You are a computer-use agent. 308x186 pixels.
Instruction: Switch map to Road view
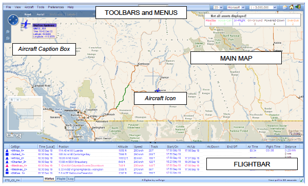(28, 14)
